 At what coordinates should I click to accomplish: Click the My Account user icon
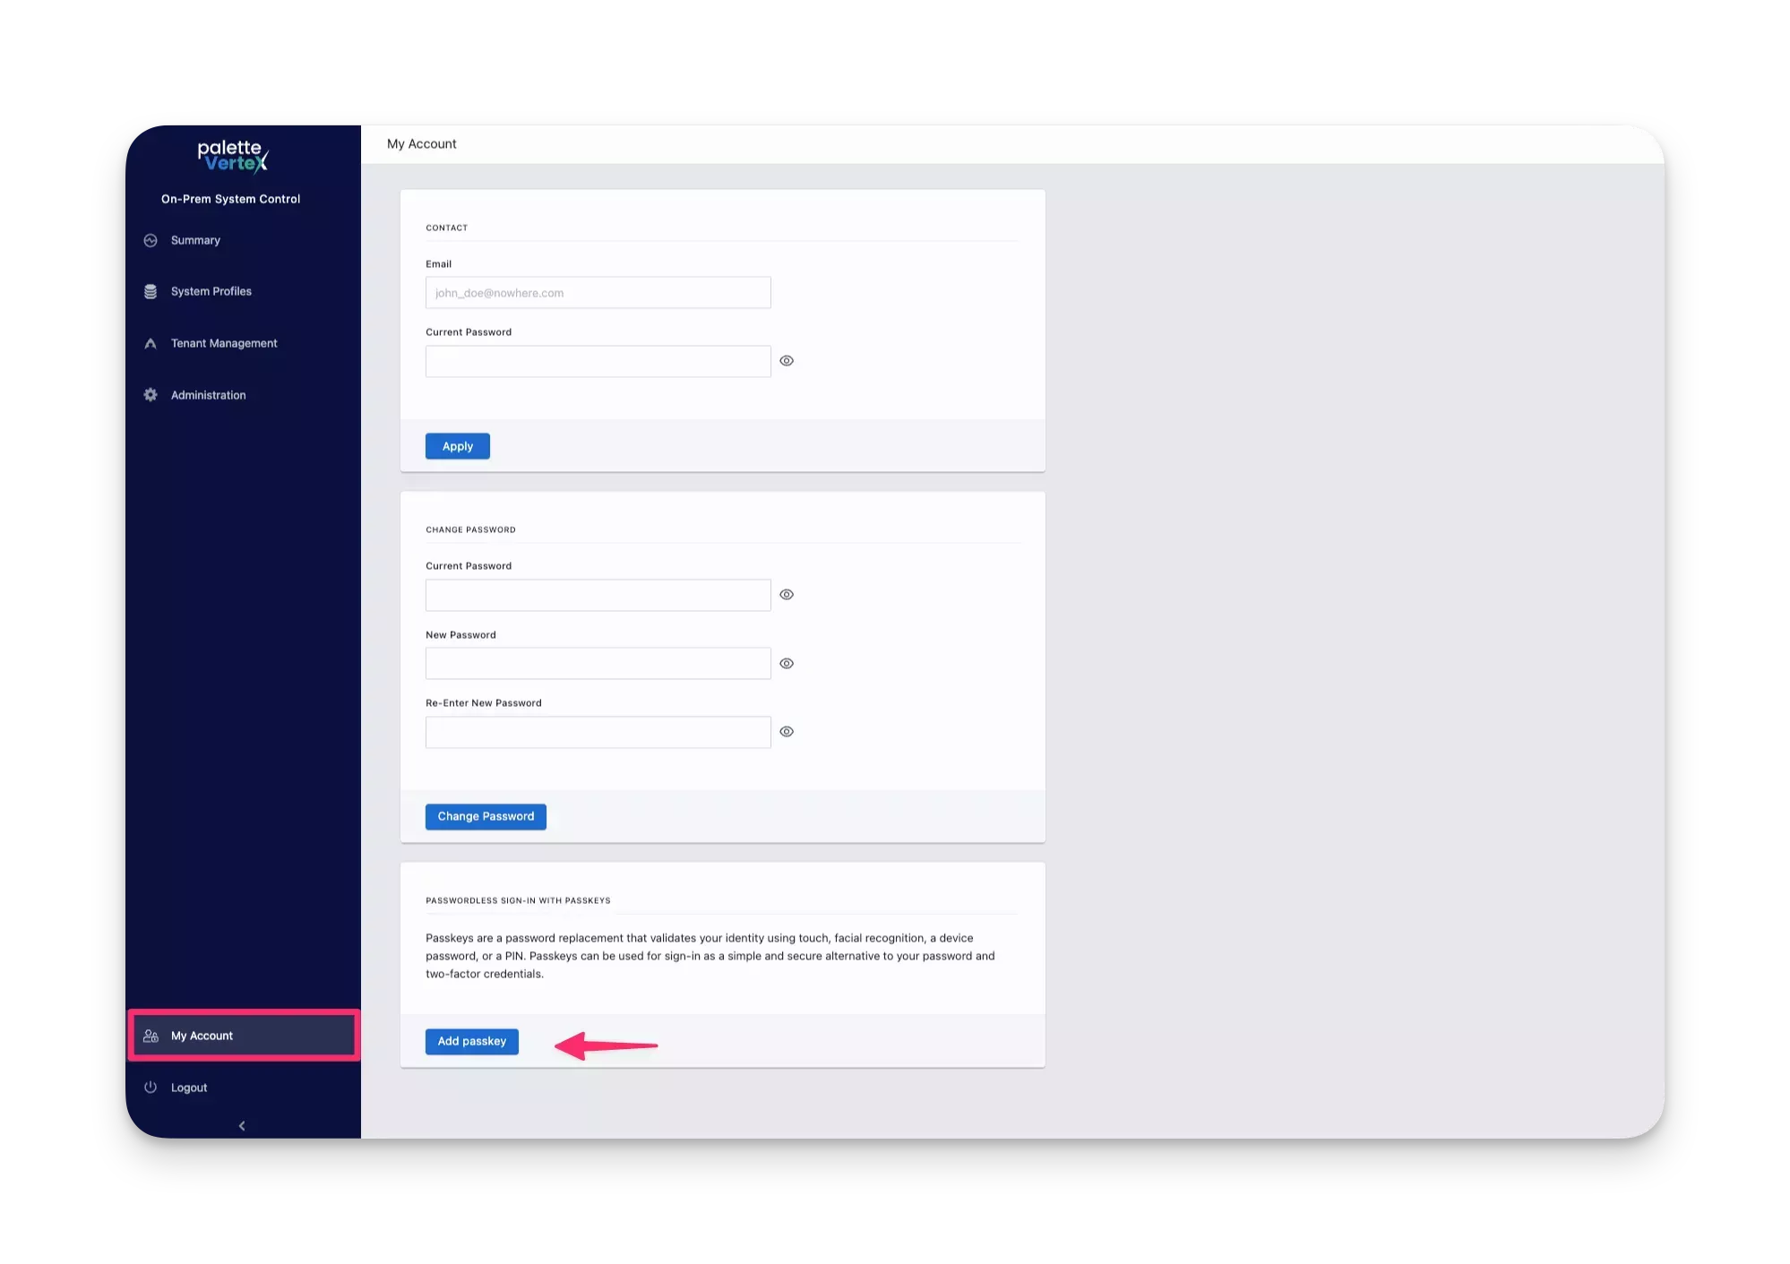coord(151,1034)
